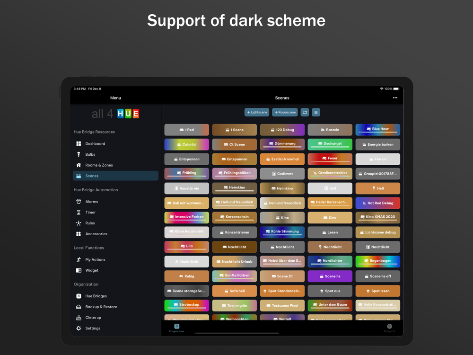Activate the Nordlichter scene
Image resolution: width=473 pixels, height=355 pixels.
330,261
